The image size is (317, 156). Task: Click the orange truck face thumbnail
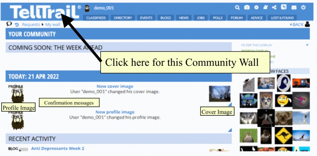coord(301,83)
